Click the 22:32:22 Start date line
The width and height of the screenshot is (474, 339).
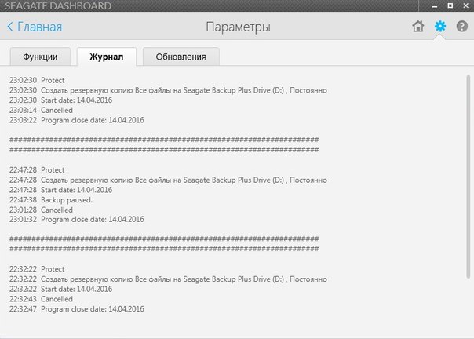tap(60, 289)
